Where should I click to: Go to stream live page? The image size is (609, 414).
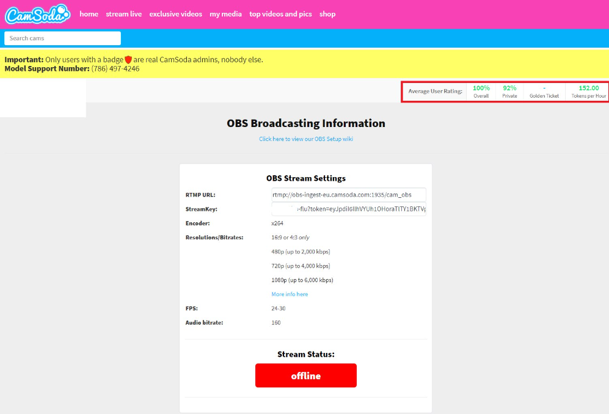pos(124,14)
